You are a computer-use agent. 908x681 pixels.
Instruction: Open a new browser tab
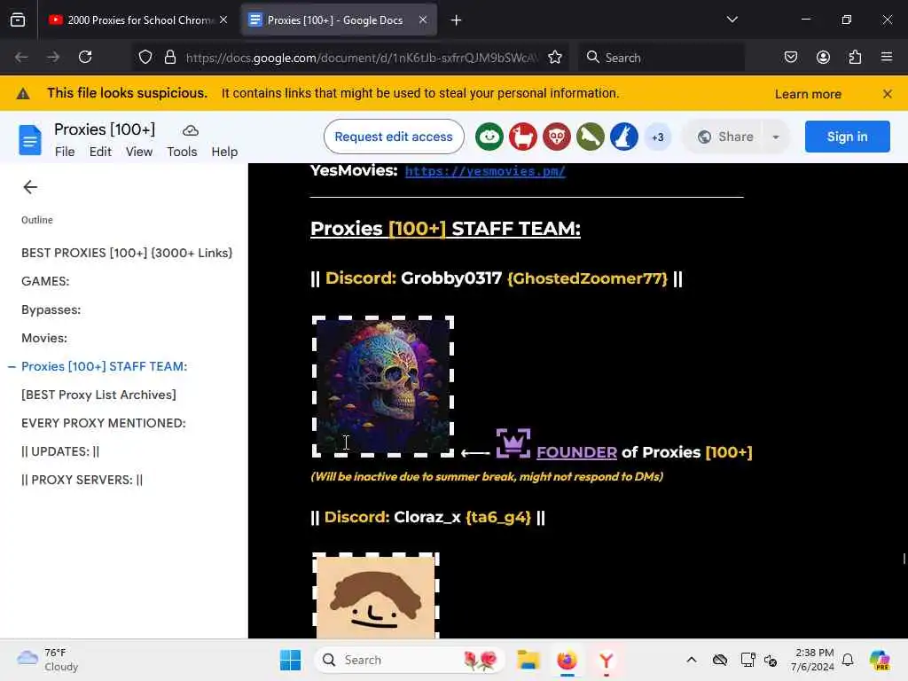[x=457, y=20]
